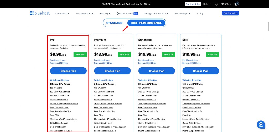
Task: Click Elite plan's 99.99% Uptime SLA link
Action: tap(191, 100)
